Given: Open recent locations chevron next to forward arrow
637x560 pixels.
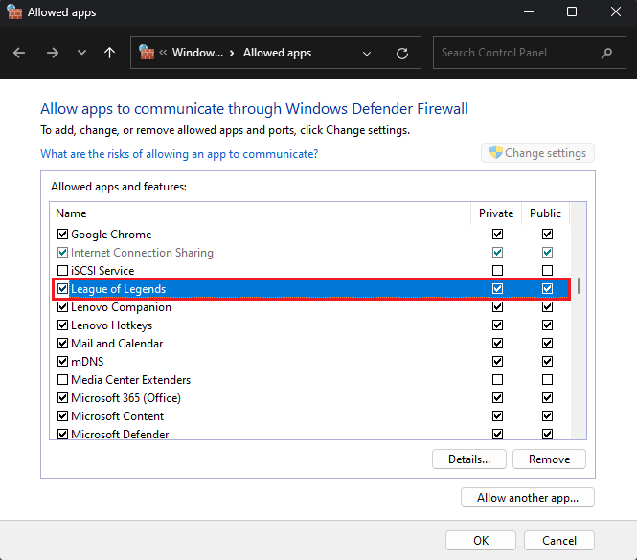Looking at the screenshot, I should [x=81, y=53].
